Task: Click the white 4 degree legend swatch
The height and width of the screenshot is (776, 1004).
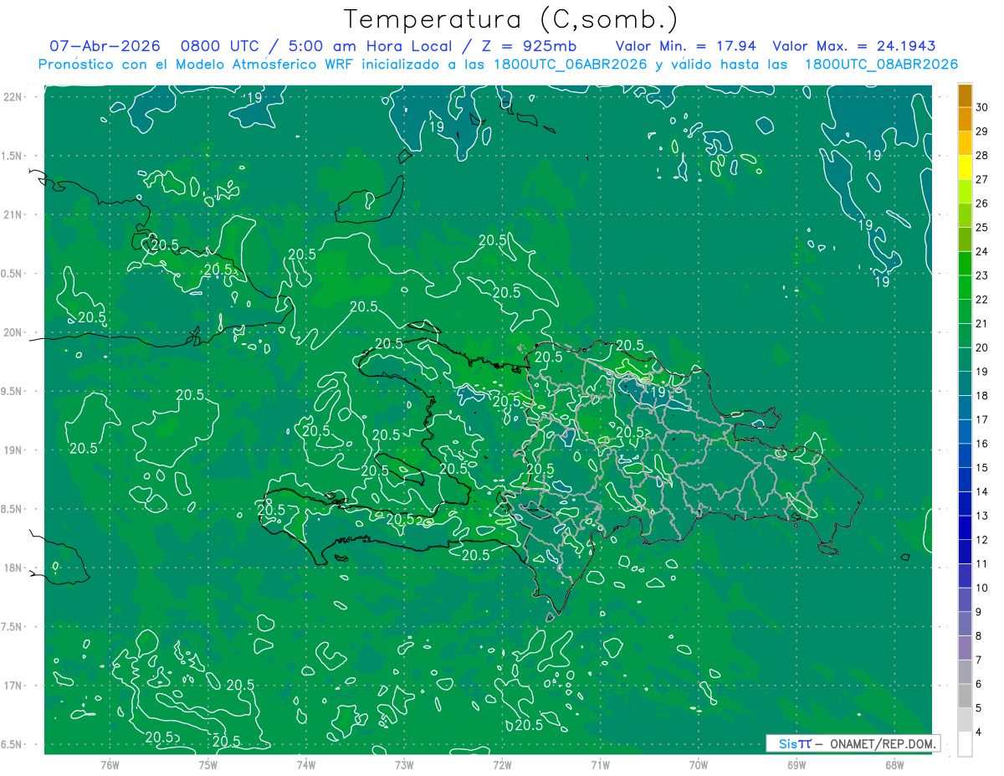Action: click(x=965, y=744)
